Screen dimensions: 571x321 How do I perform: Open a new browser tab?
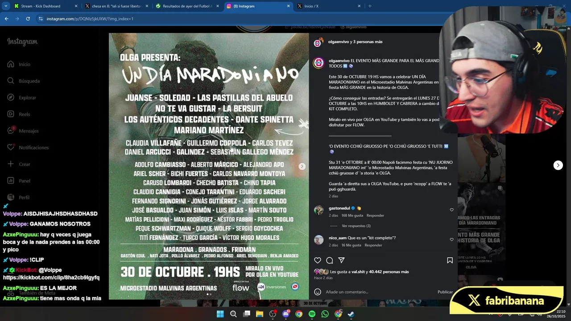(x=370, y=6)
